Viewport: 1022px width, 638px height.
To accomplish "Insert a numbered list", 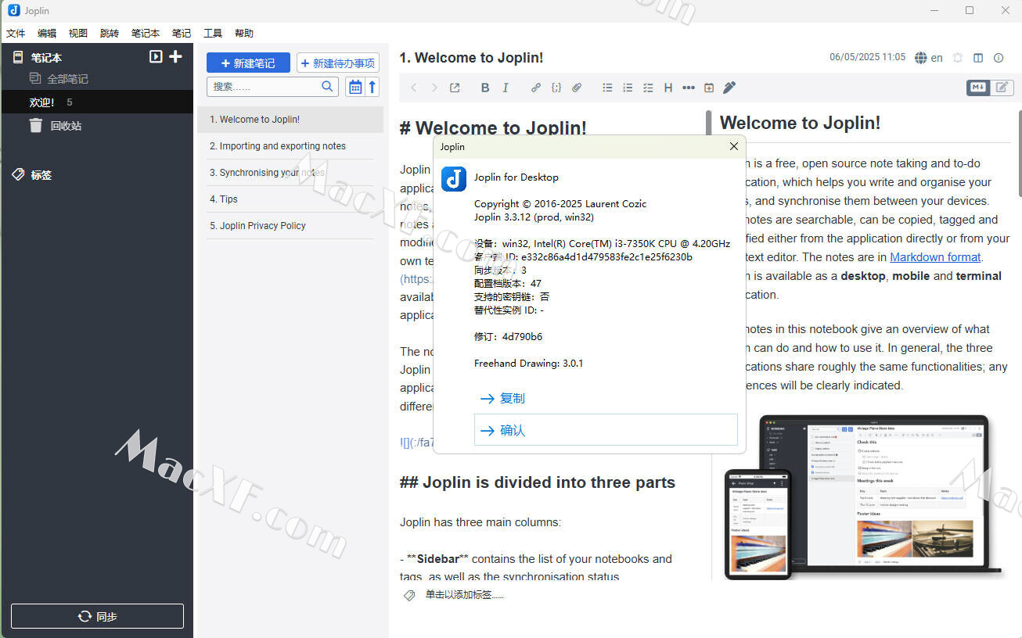I will click(628, 88).
